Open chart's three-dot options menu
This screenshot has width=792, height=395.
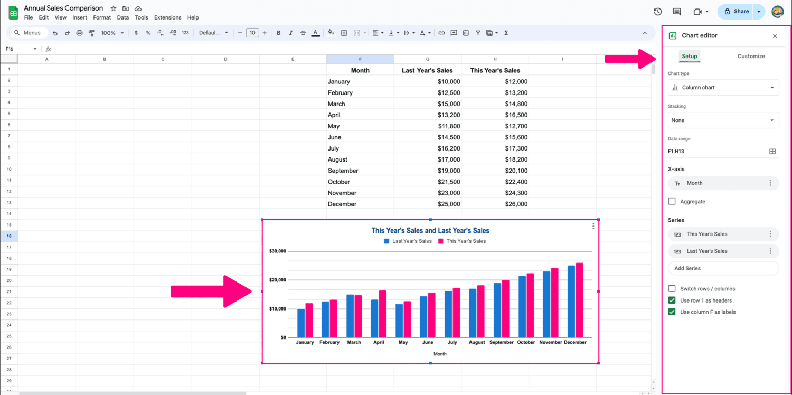[593, 226]
